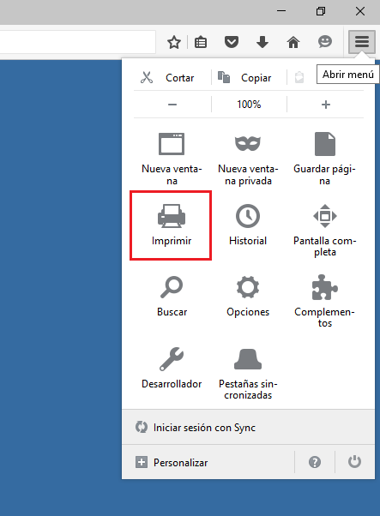Open Nueva ventana window icon

tap(172, 144)
